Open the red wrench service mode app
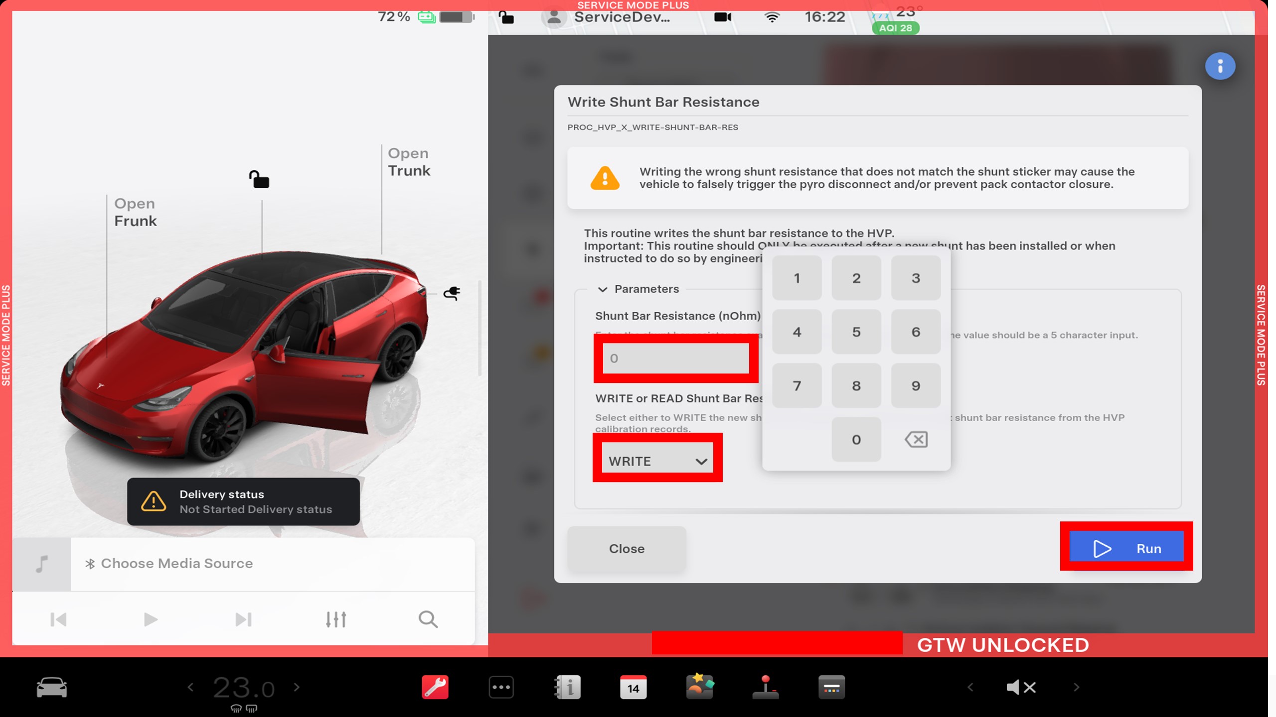 [435, 688]
